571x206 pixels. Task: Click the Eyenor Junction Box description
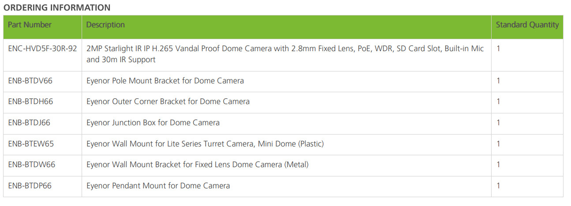[x=153, y=122]
